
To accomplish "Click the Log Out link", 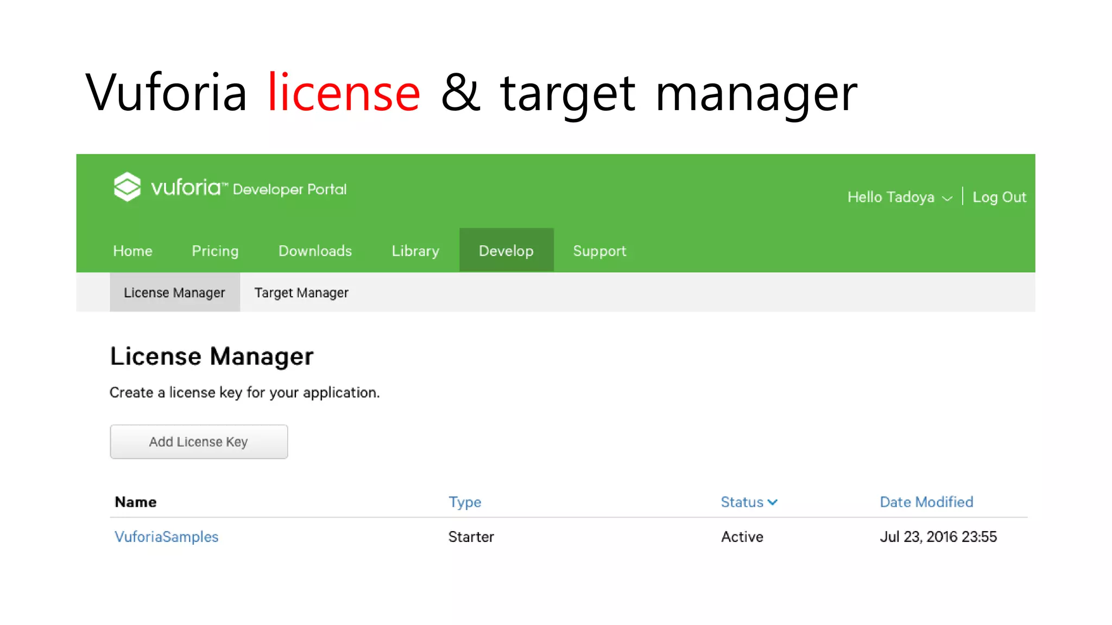I will 999,197.
